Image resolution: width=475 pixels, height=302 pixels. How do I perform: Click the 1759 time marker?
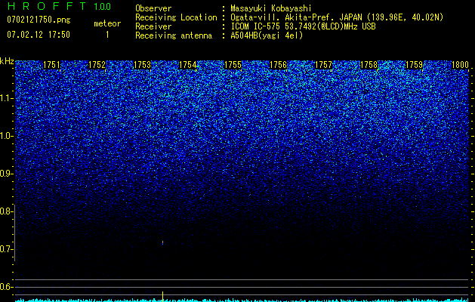[414, 65]
